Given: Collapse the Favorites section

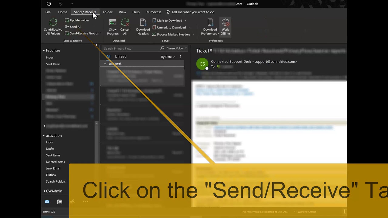Looking at the screenshot, I should pyautogui.click(x=44, y=51).
